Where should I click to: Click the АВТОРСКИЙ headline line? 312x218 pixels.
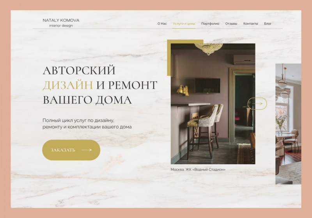pos(79,70)
